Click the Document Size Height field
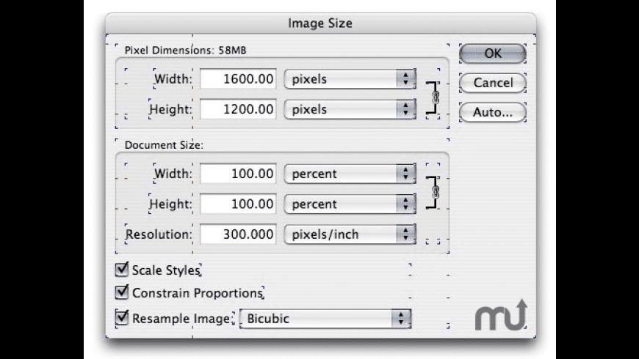This screenshot has width=639, height=359. (x=238, y=204)
